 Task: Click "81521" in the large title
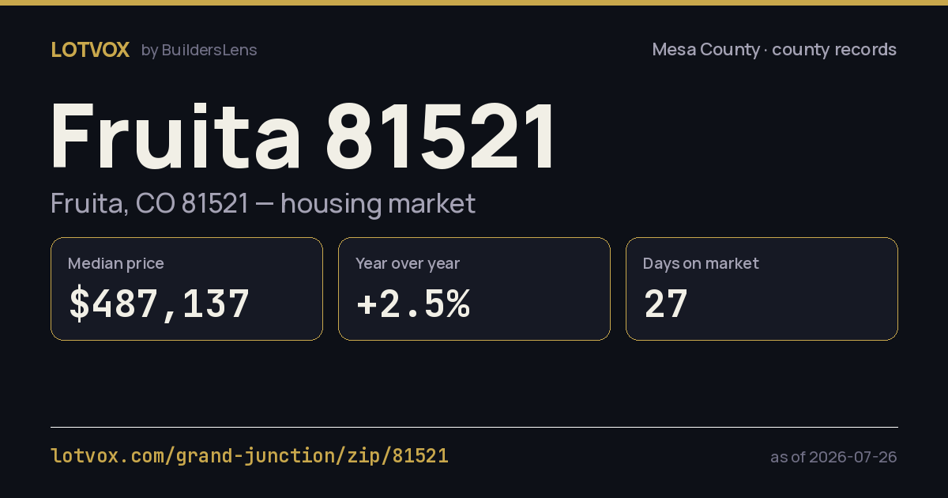[442, 137]
